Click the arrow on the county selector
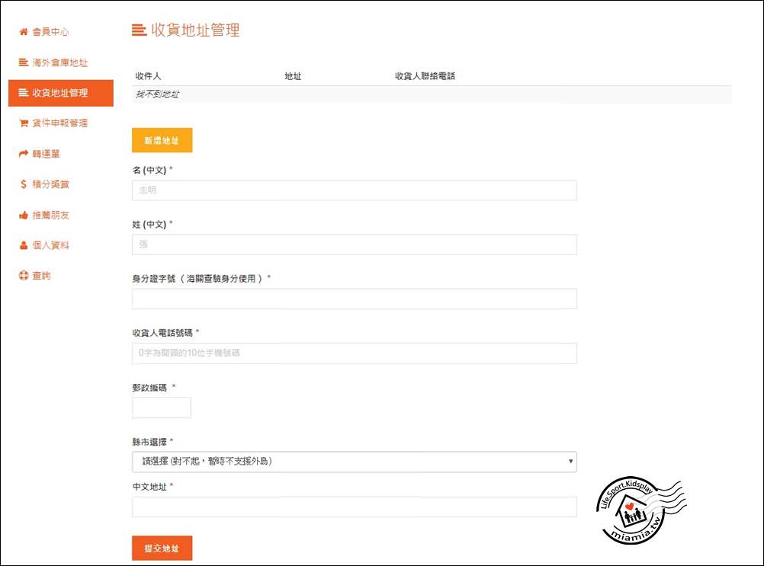This screenshot has width=764, height=566. tap(571, 462)
